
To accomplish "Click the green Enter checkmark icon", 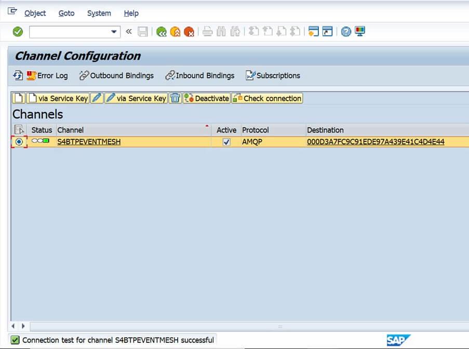I will tap(18, 31).
